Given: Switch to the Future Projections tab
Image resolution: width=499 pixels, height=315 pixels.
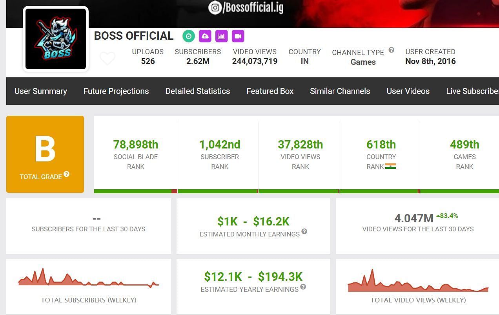Looking at the screenshot, I should (116, 91).
